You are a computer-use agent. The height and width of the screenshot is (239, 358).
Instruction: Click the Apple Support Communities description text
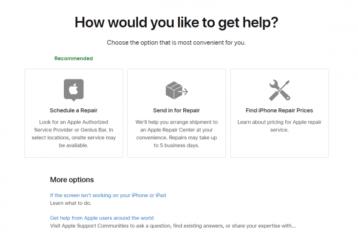click(173, 226)
